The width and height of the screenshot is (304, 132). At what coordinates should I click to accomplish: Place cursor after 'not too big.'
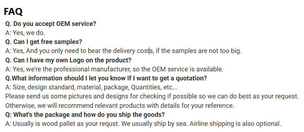tap(241, 51)
